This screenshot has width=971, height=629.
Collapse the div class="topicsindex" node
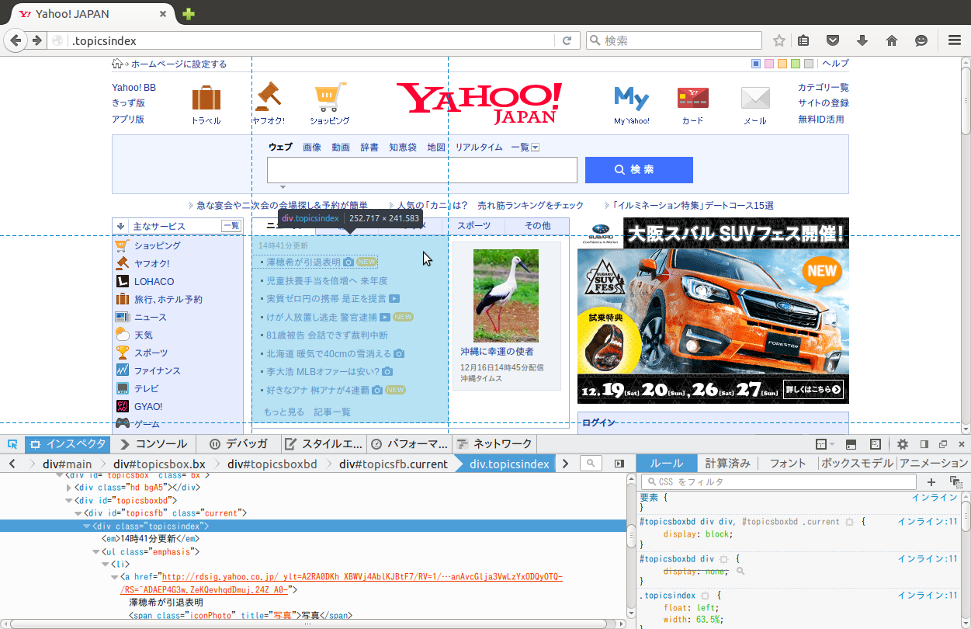pyautogui.click(x=86, y=526)
